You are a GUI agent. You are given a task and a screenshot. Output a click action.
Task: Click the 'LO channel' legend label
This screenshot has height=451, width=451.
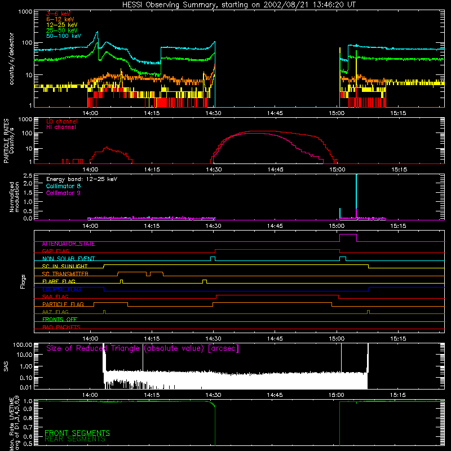click(x=62, y=121)
